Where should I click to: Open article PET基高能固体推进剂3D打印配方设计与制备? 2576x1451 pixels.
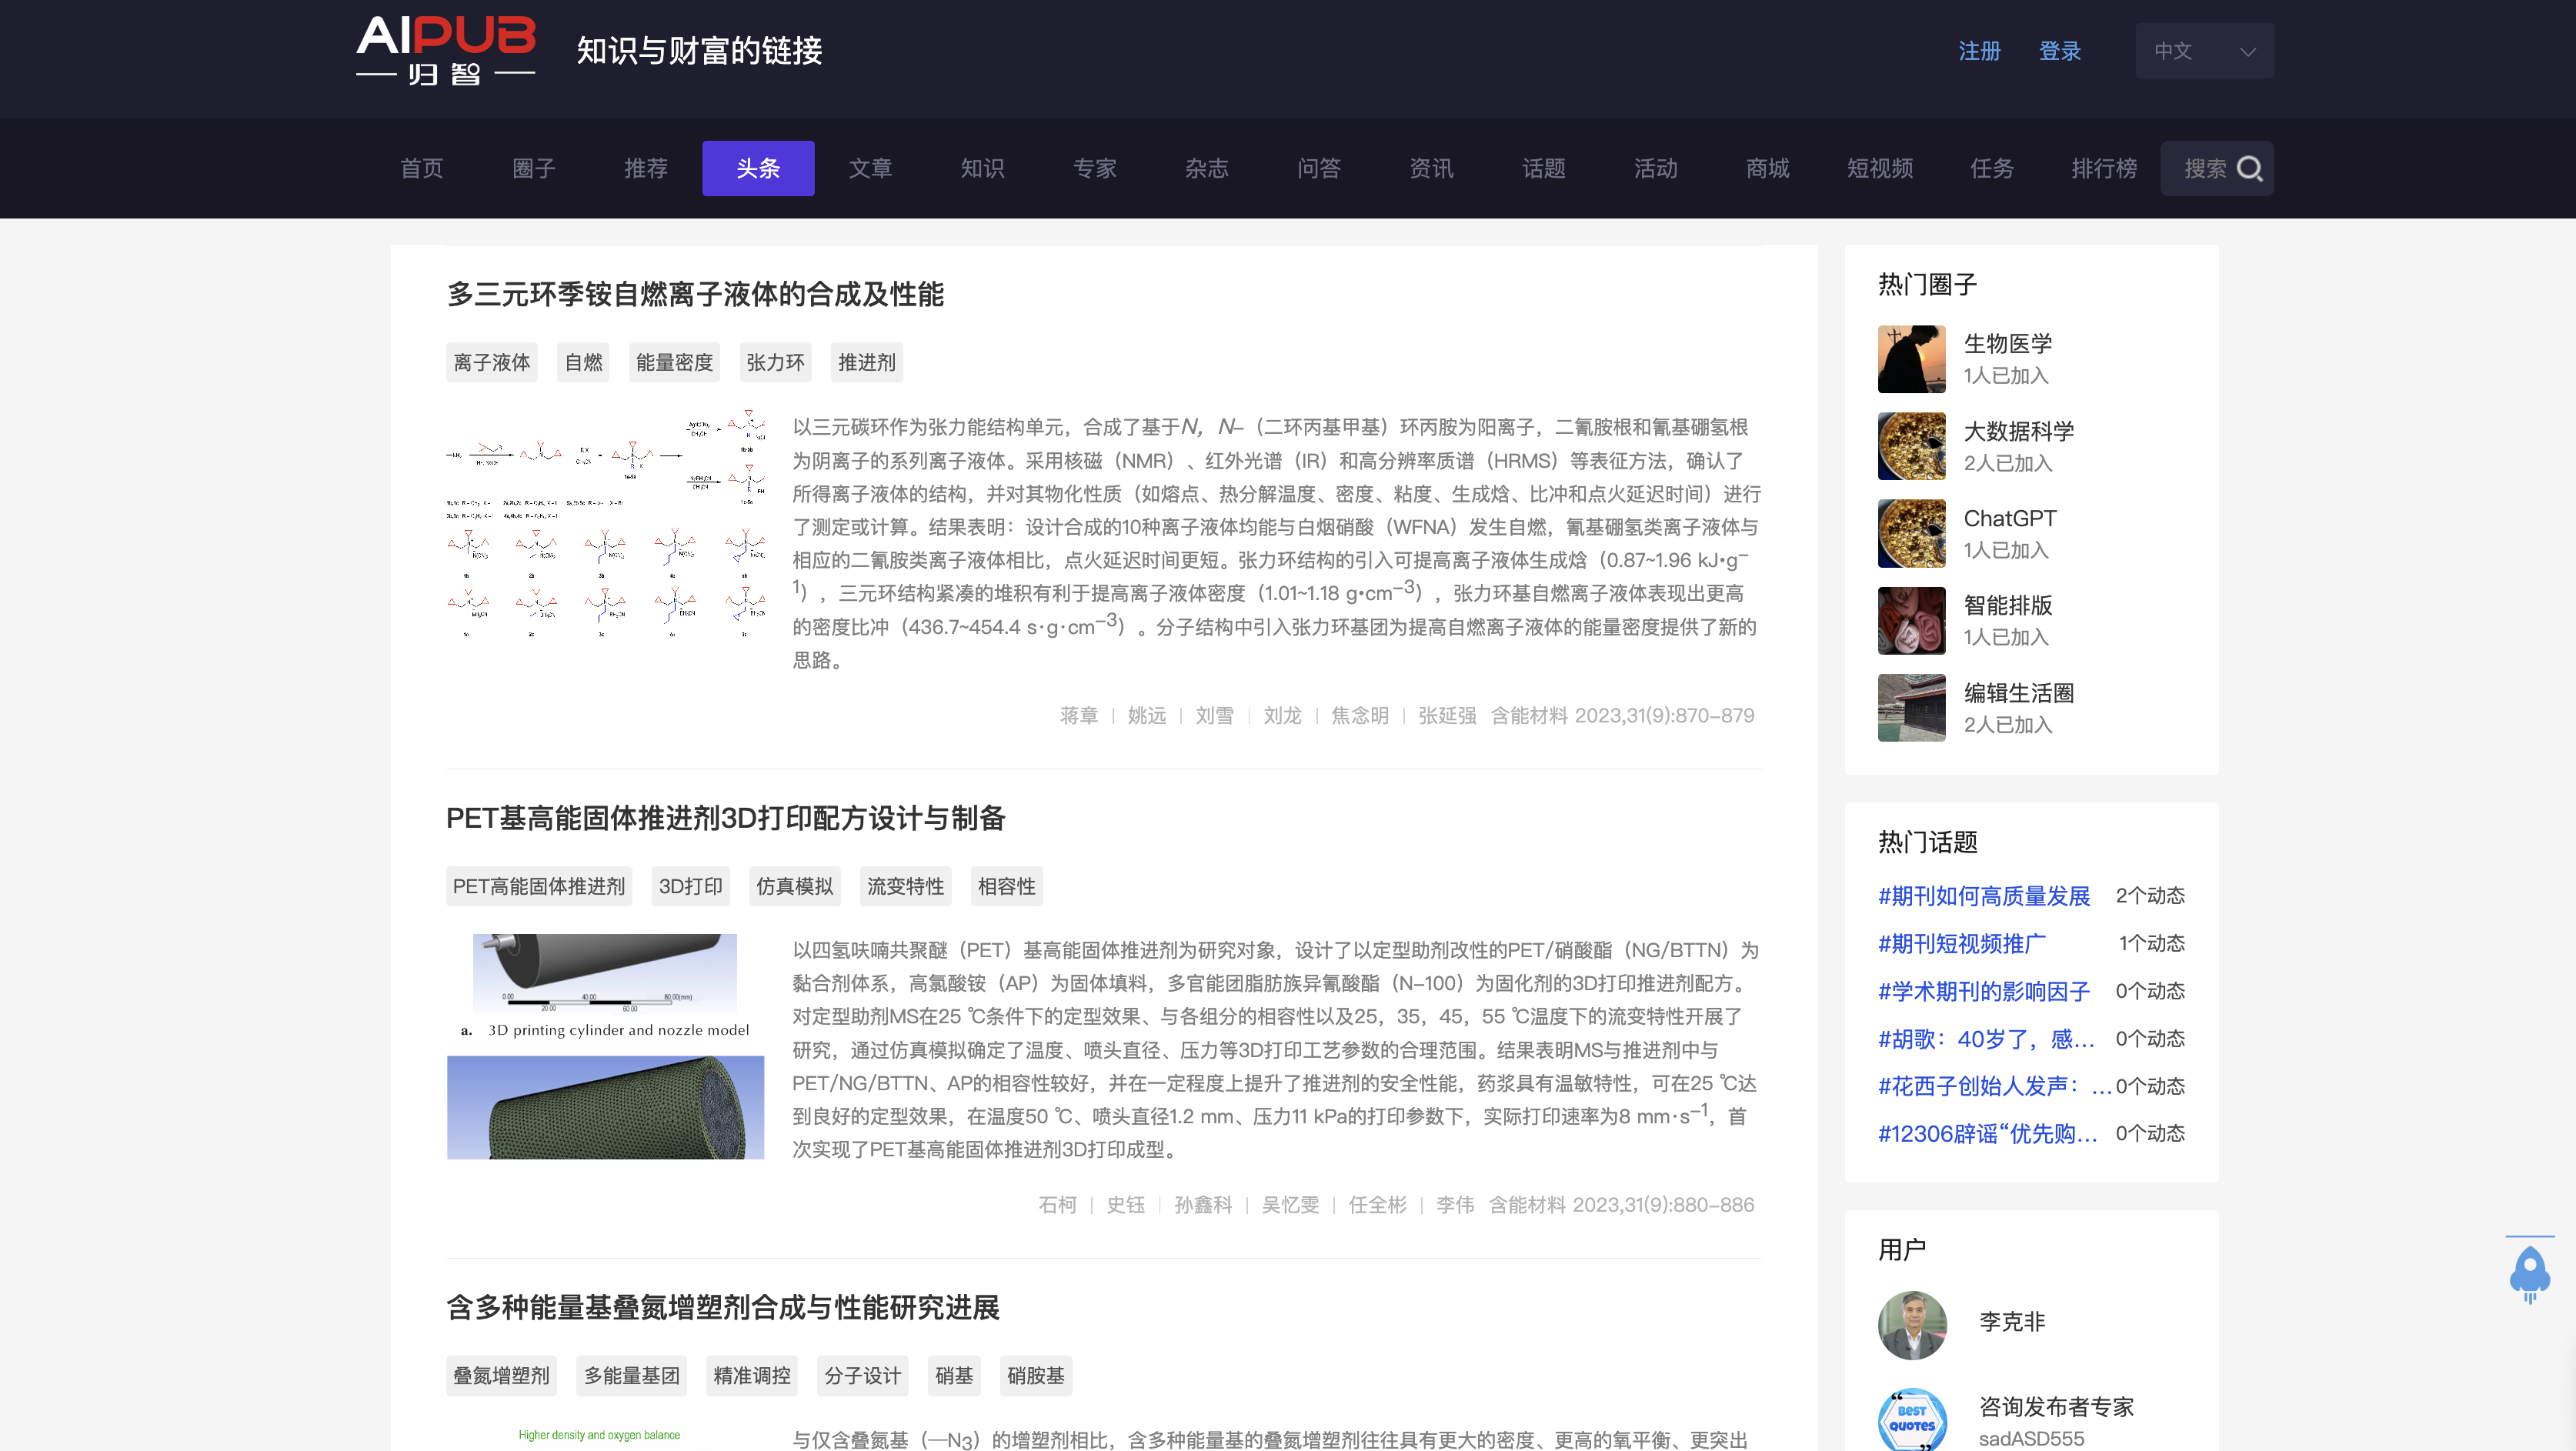pos(725,818)
